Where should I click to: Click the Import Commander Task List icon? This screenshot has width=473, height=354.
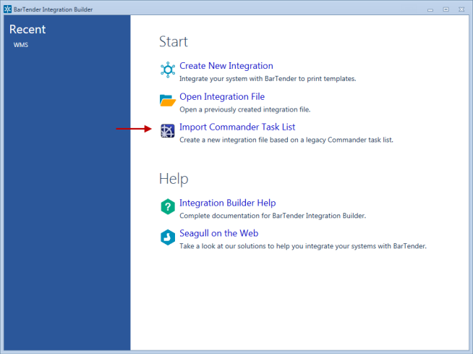coord(167,131)
